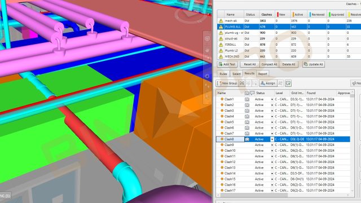Click the Delete All button

(x=288, y=64)
